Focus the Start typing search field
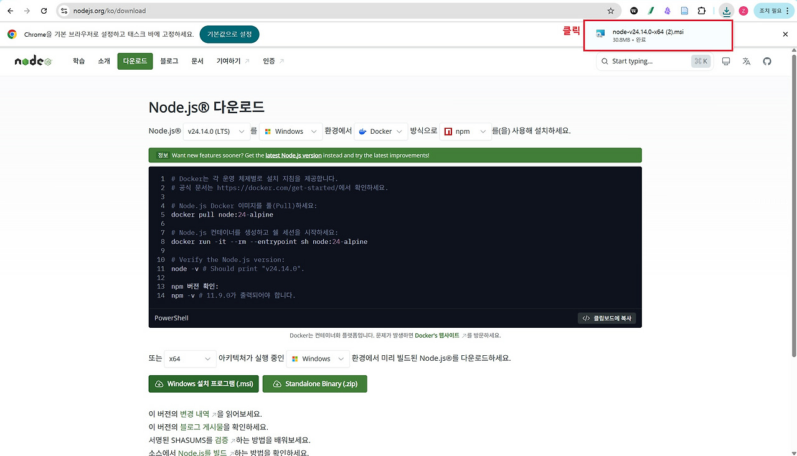 (x=654, y=61)
